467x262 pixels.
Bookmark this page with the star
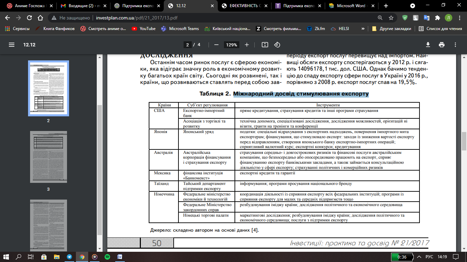[391, 18]
